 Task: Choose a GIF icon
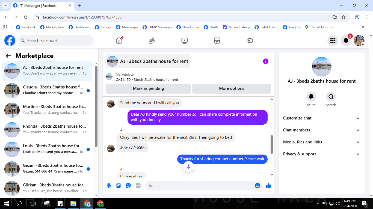[x=138, y=186]
